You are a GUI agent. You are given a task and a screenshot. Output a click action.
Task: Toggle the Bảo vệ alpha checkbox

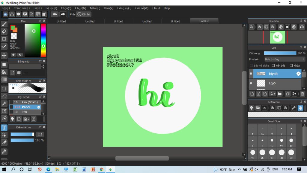[x=252, y=65]
